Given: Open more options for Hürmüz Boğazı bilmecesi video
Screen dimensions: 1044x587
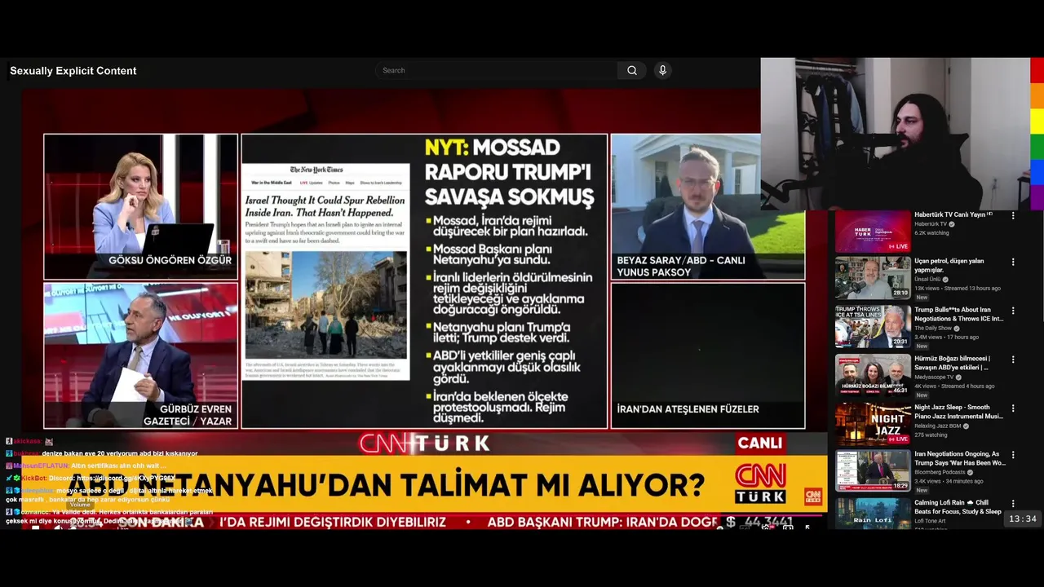Looking at the screenshot, I should click(1013, 360).
